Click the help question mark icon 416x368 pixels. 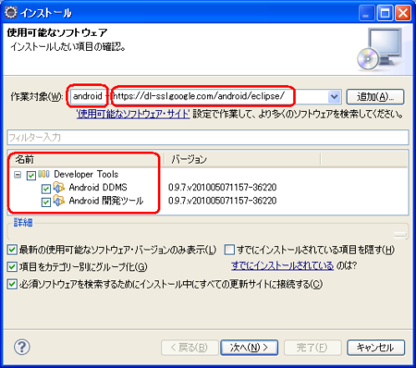pyautogui.click(x=22, y=347)
